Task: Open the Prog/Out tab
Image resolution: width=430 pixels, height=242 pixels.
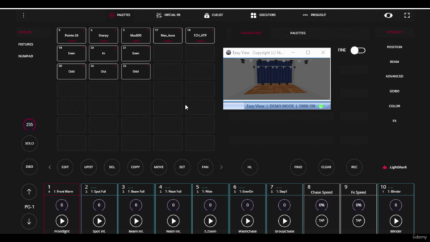Action: [314, 15]
